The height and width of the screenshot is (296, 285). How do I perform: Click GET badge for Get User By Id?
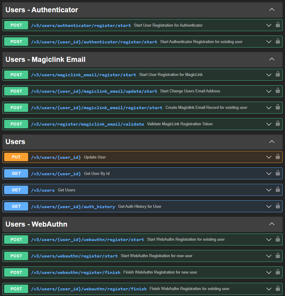pyautogui.click(x=16, y=173)
